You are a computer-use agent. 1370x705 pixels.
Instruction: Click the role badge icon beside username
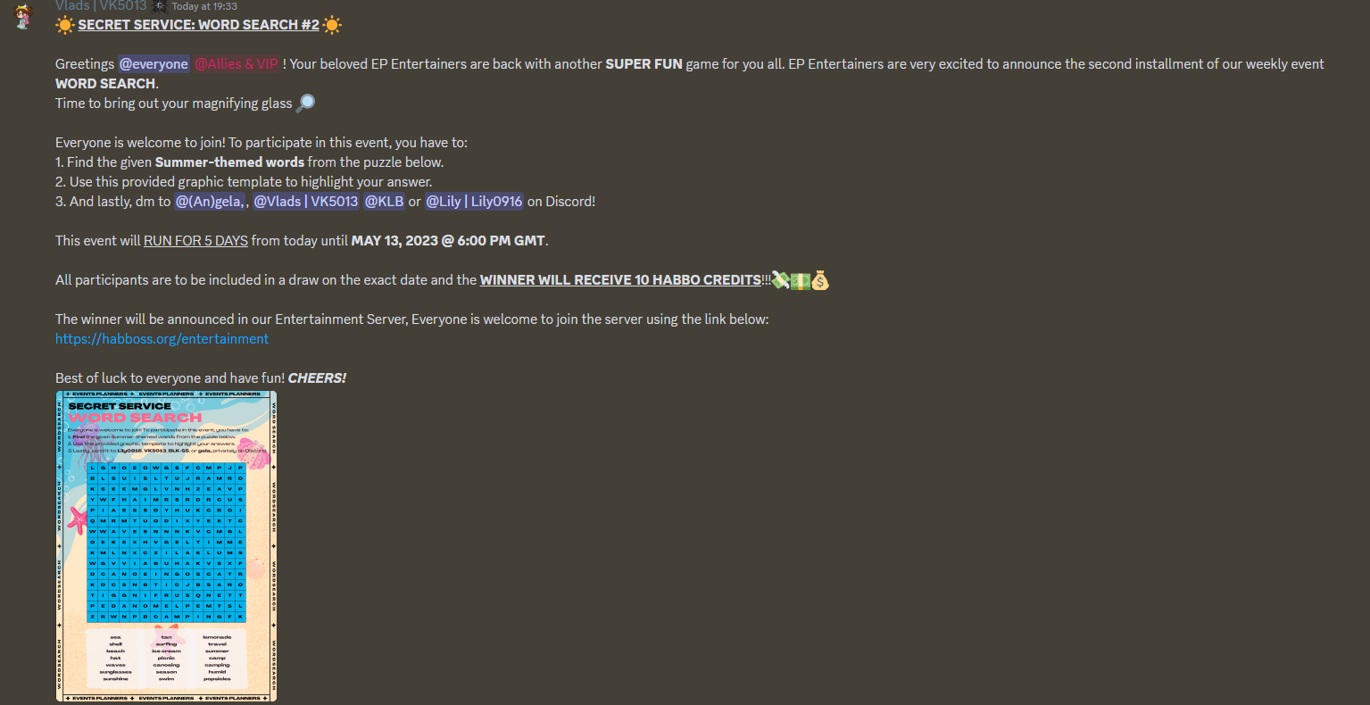[160, 6]
